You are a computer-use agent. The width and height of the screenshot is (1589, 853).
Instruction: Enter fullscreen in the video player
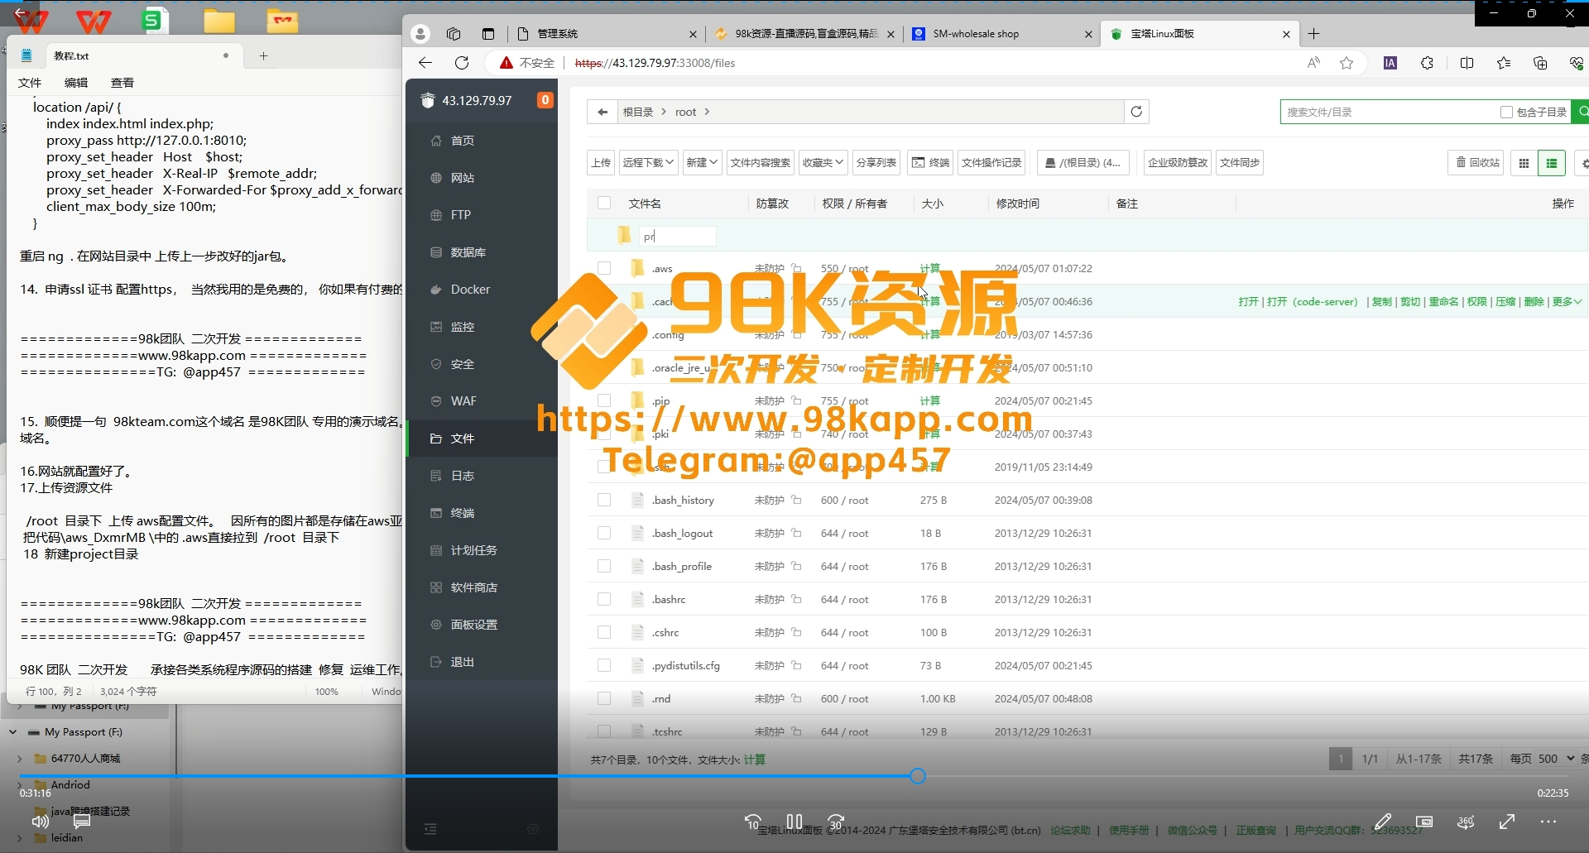(1507, 822)
